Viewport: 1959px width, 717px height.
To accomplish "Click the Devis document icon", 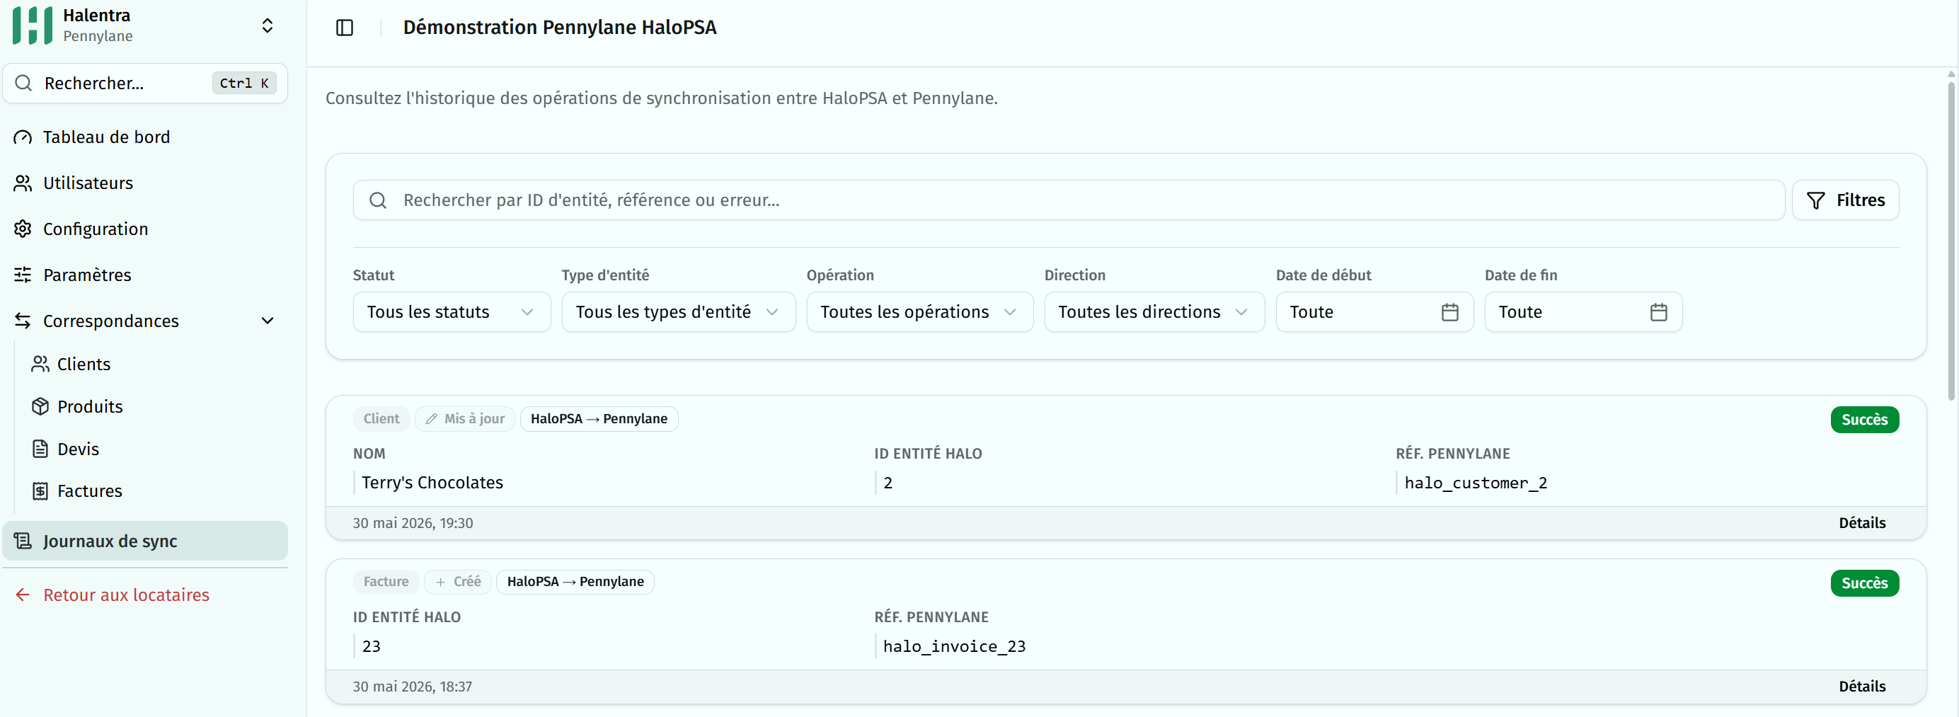I will 40,449.
